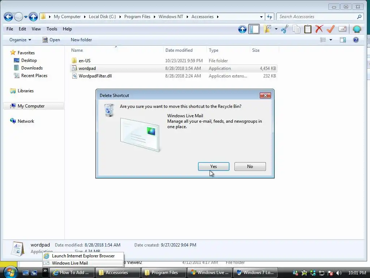
Task: Choose Launch Internet Explorer Browser popup item
Action: [x=83, y=256]
